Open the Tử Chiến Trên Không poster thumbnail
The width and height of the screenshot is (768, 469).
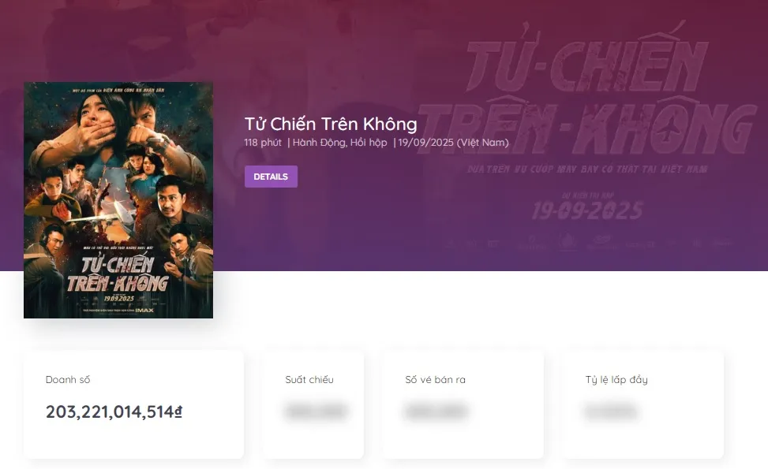[x=118, y=200]
